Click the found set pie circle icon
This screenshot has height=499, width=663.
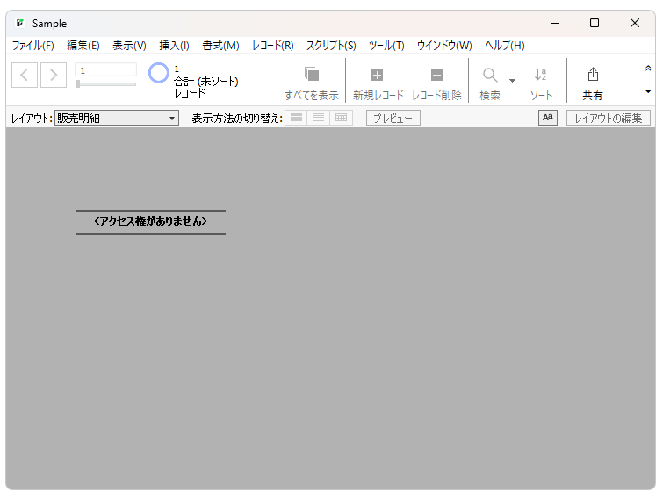pyautogui.click(x=159, y=73)
